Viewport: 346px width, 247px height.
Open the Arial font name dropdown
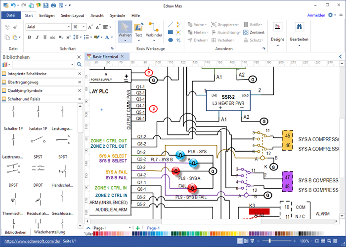coord(68,27)
